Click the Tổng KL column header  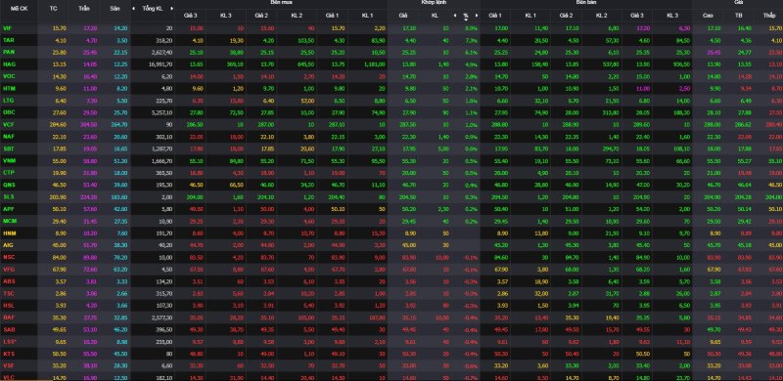point(153,9)
